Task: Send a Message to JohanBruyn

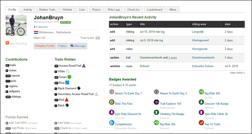Action: tap(78, 46)
